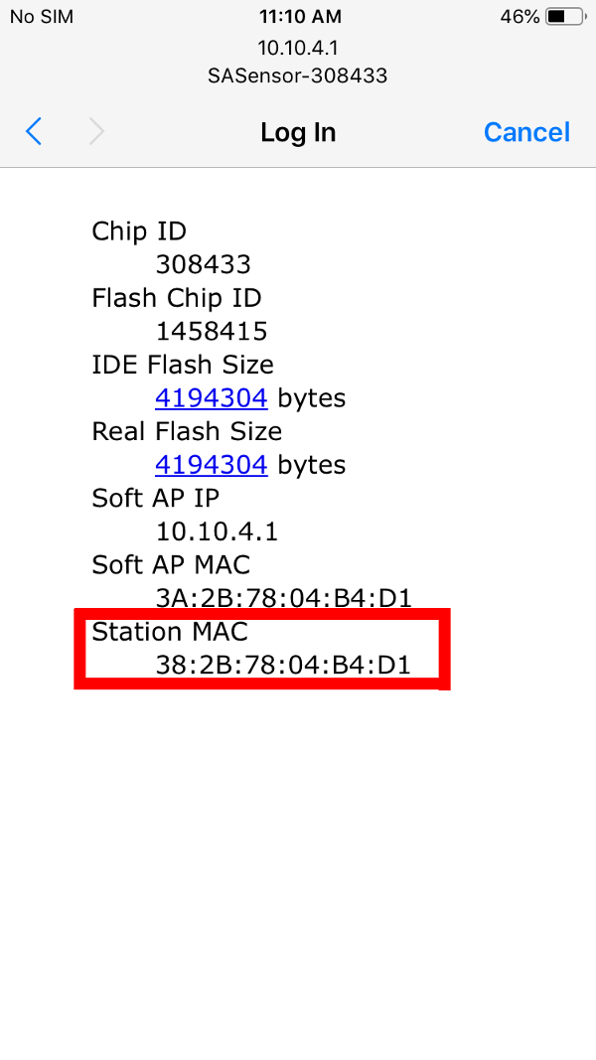Tap the SASensor-308433 network name
The image size is (596, 1060).
(x=298, y=76)
